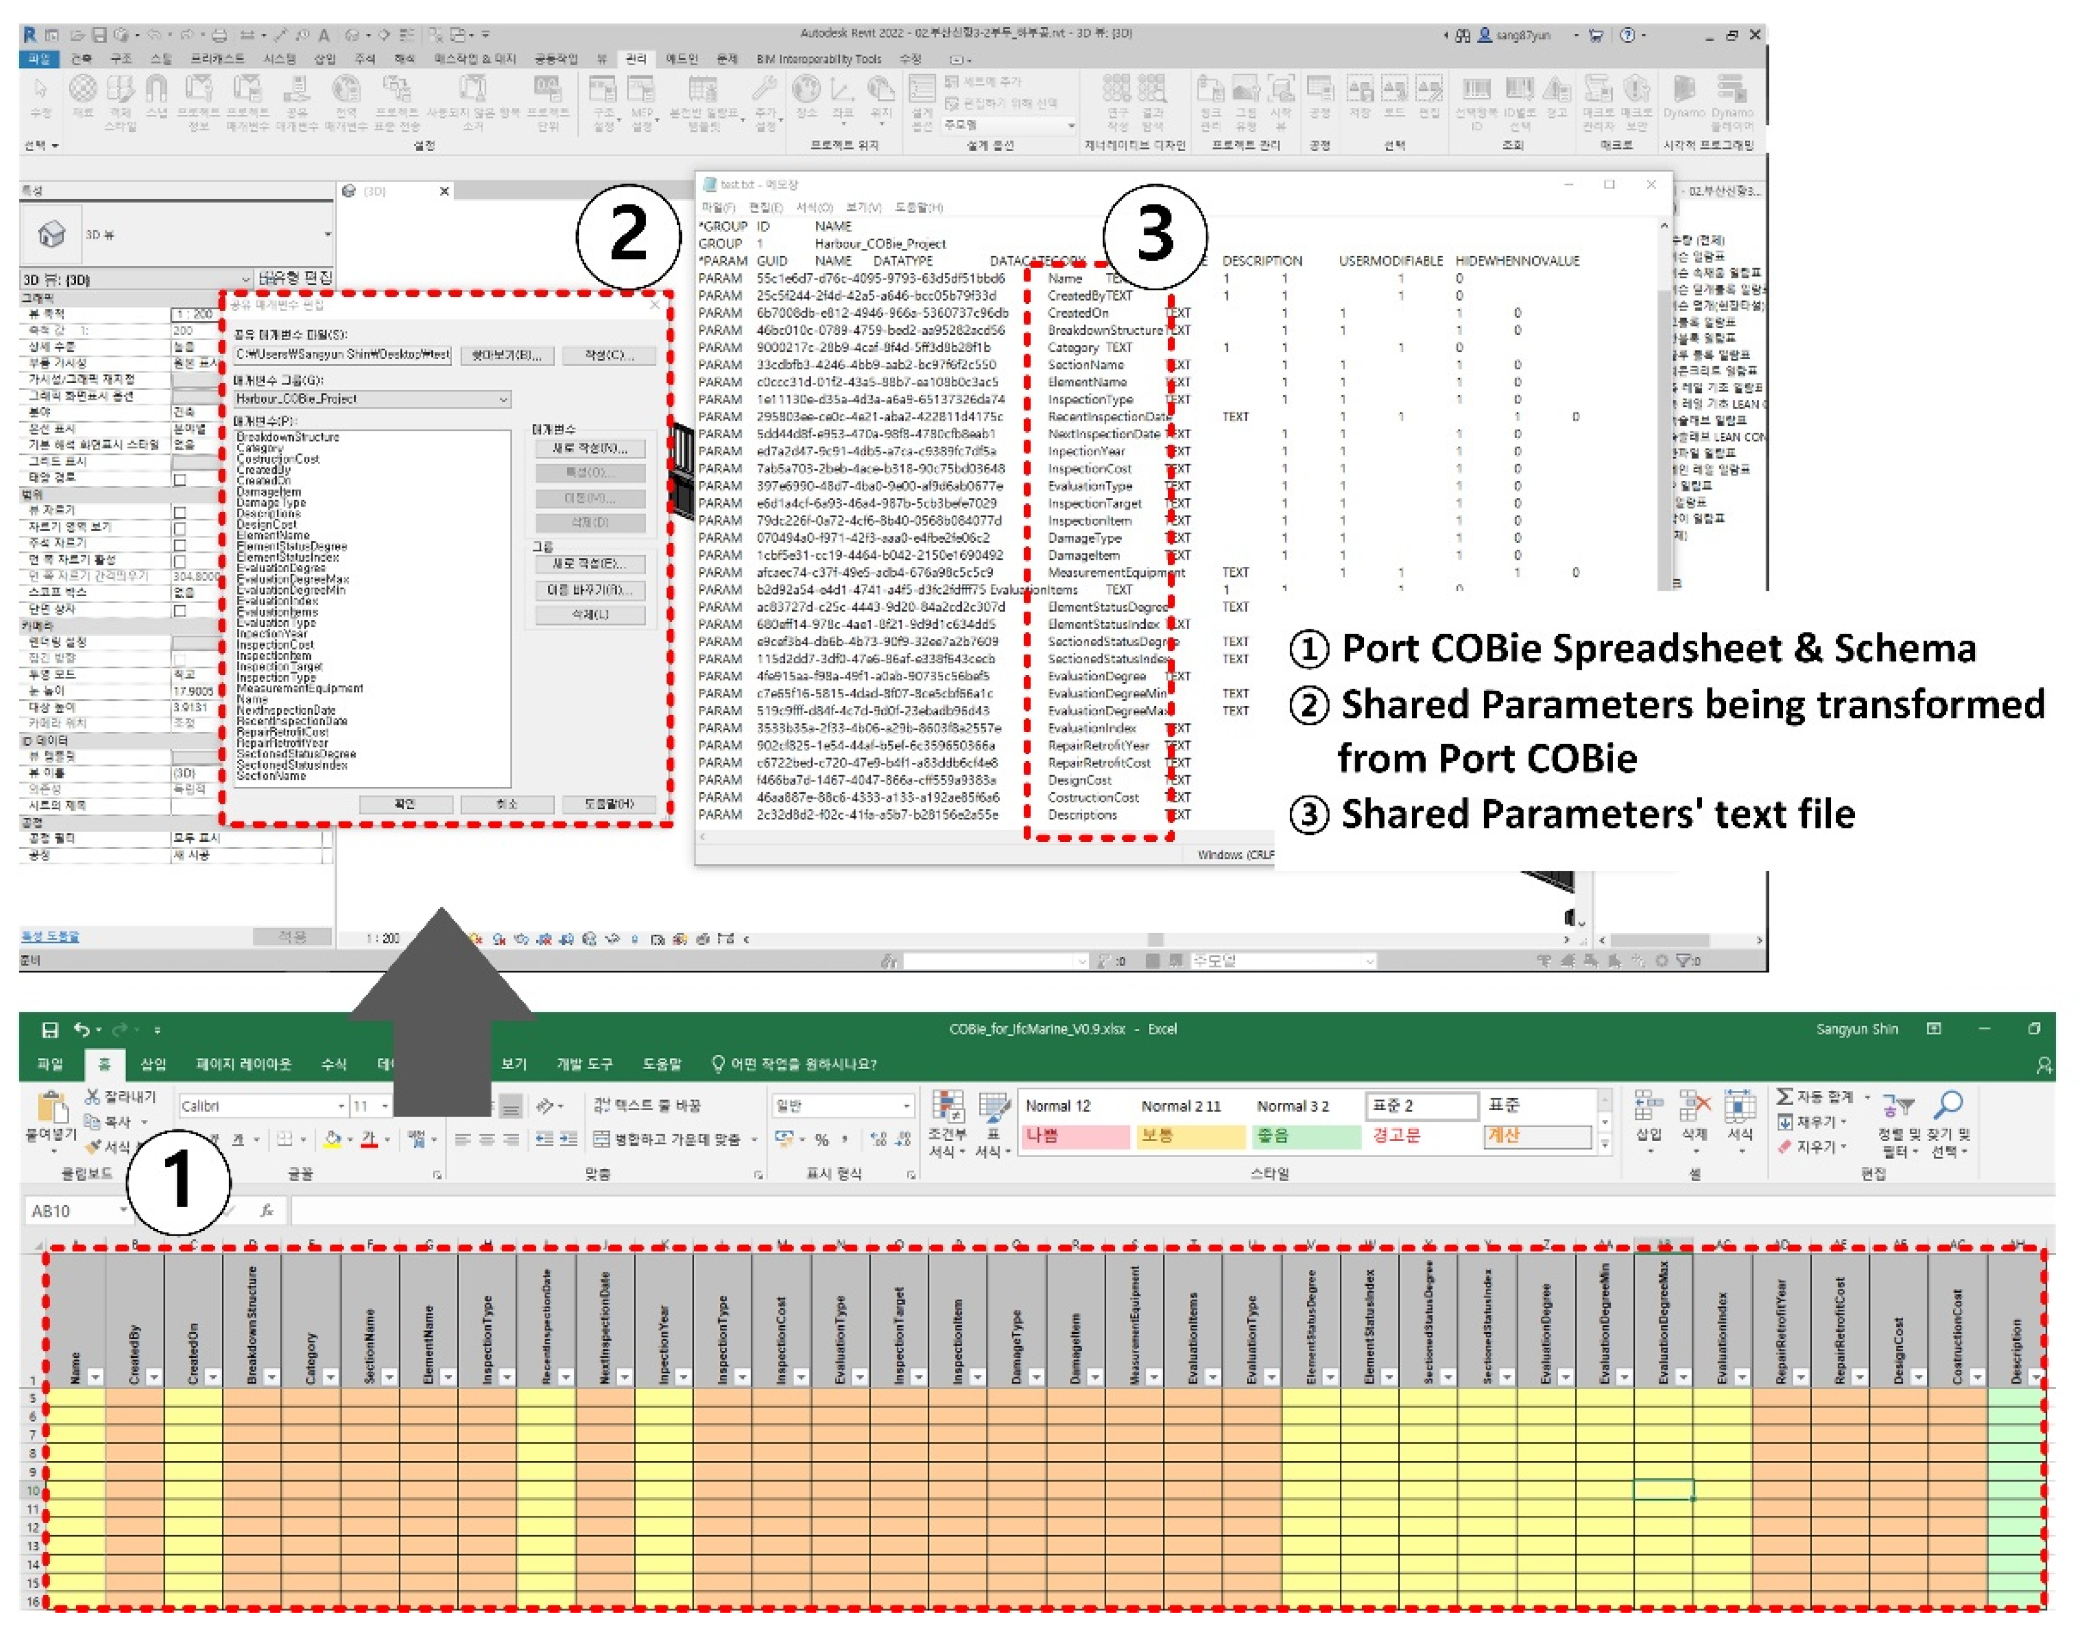Open the 서식(O) menu in Notepad
The width and height of the screenshot is (2081, 1633).
pos(814,207)
